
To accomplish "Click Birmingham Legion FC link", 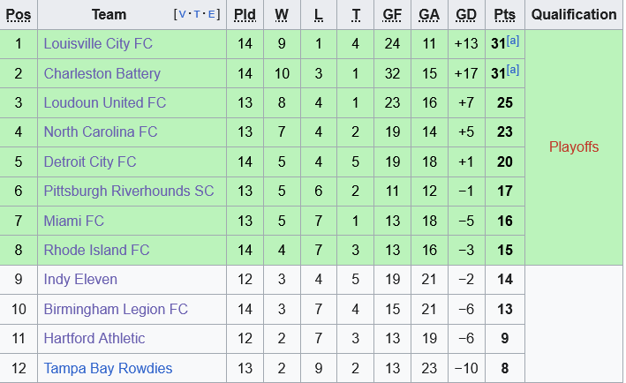I will 116,309.
